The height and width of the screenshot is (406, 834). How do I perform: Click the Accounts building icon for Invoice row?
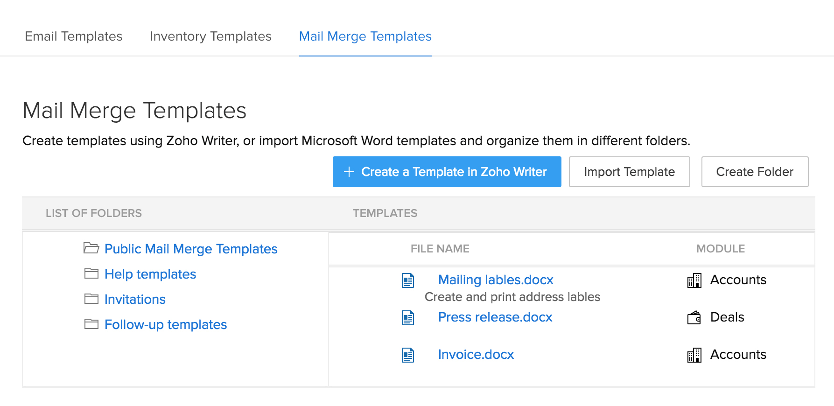click(694, 355)
